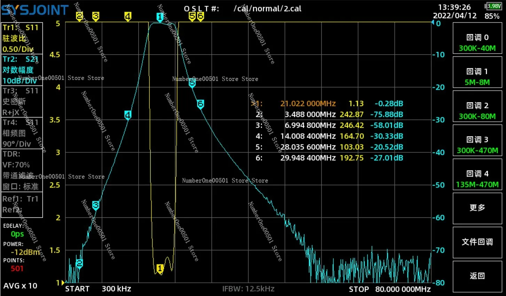This screenshot has height=296, width=506.
Task: Tap the battery voltage icon
Action: click(493, 6)
